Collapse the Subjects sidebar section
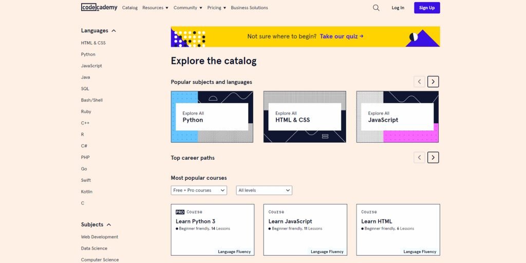This screenshot has width=526, height=263. click(96, 224)
